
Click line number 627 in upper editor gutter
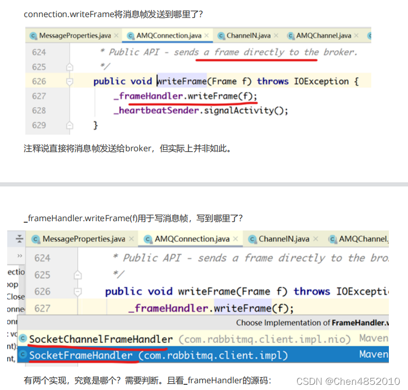pos(39,96)
